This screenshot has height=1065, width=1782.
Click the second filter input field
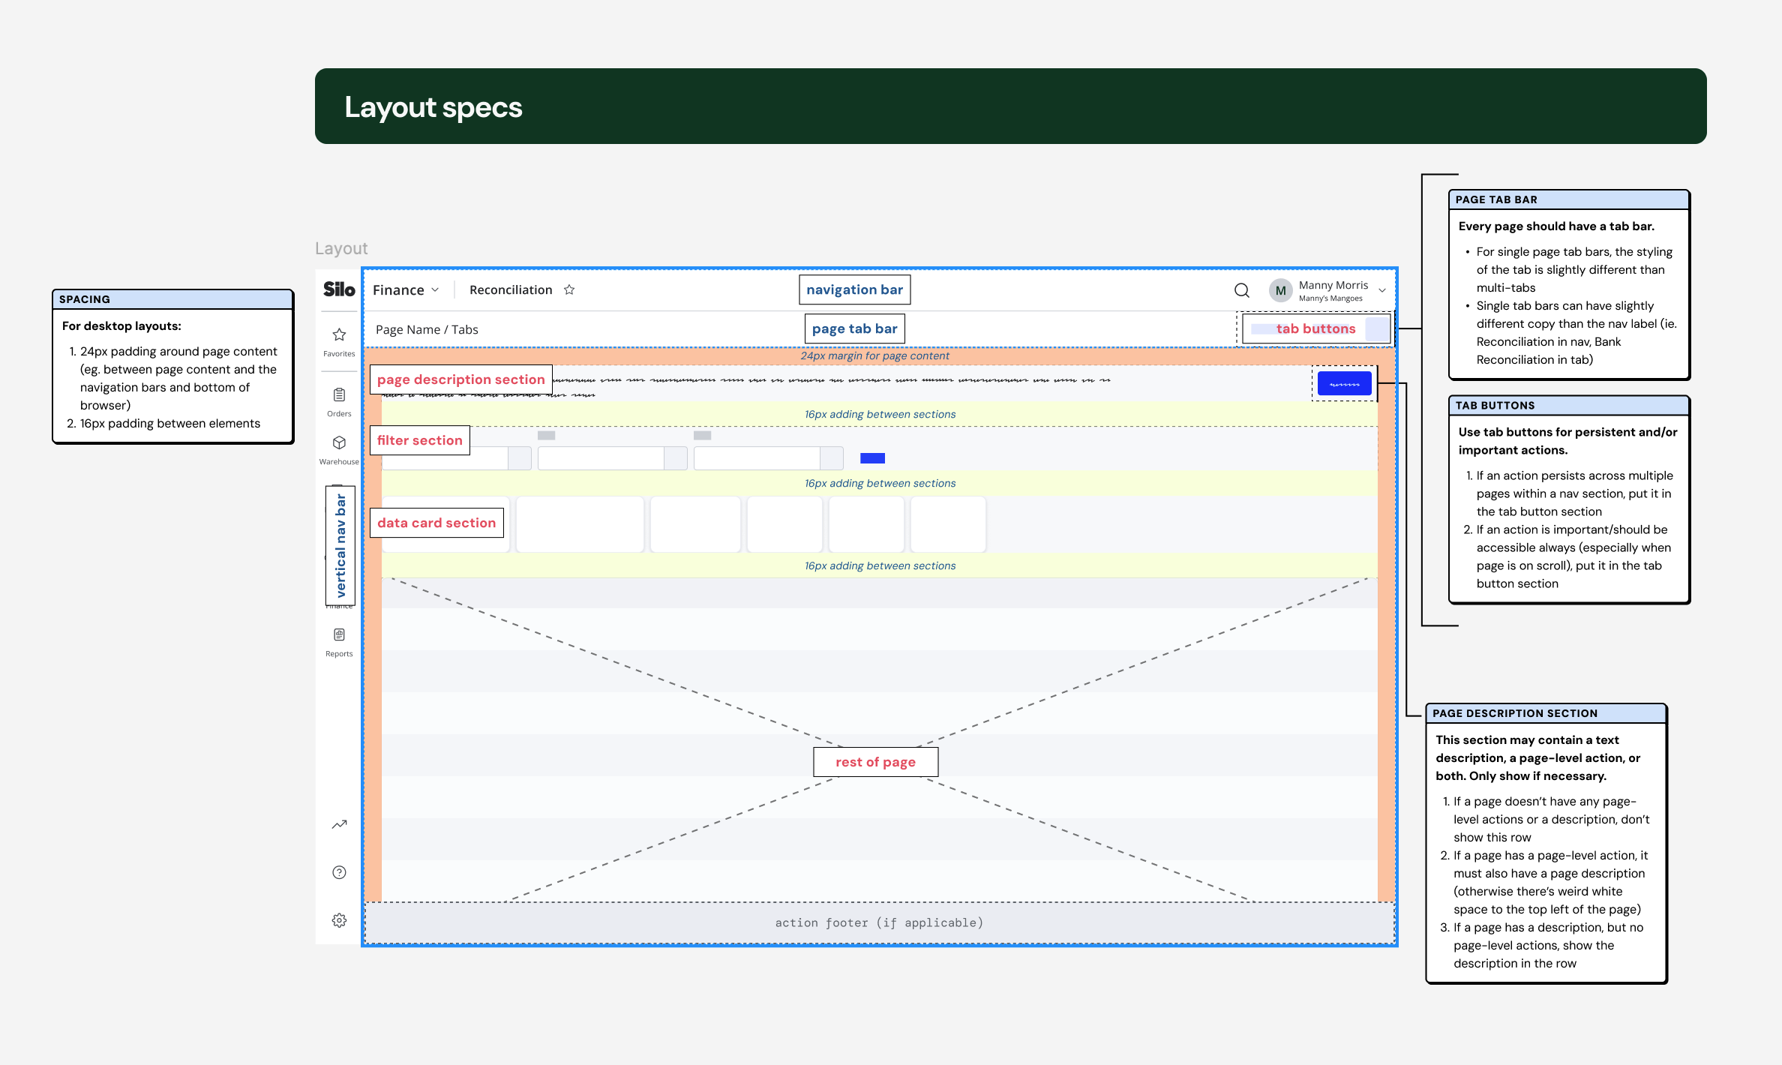pyautogui.click(x=601, y=458)
